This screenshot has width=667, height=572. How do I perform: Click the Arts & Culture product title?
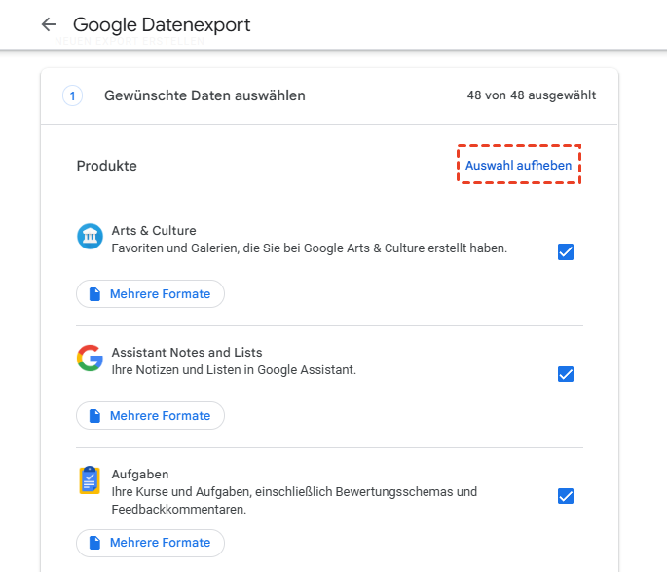[x=154, y=231]
